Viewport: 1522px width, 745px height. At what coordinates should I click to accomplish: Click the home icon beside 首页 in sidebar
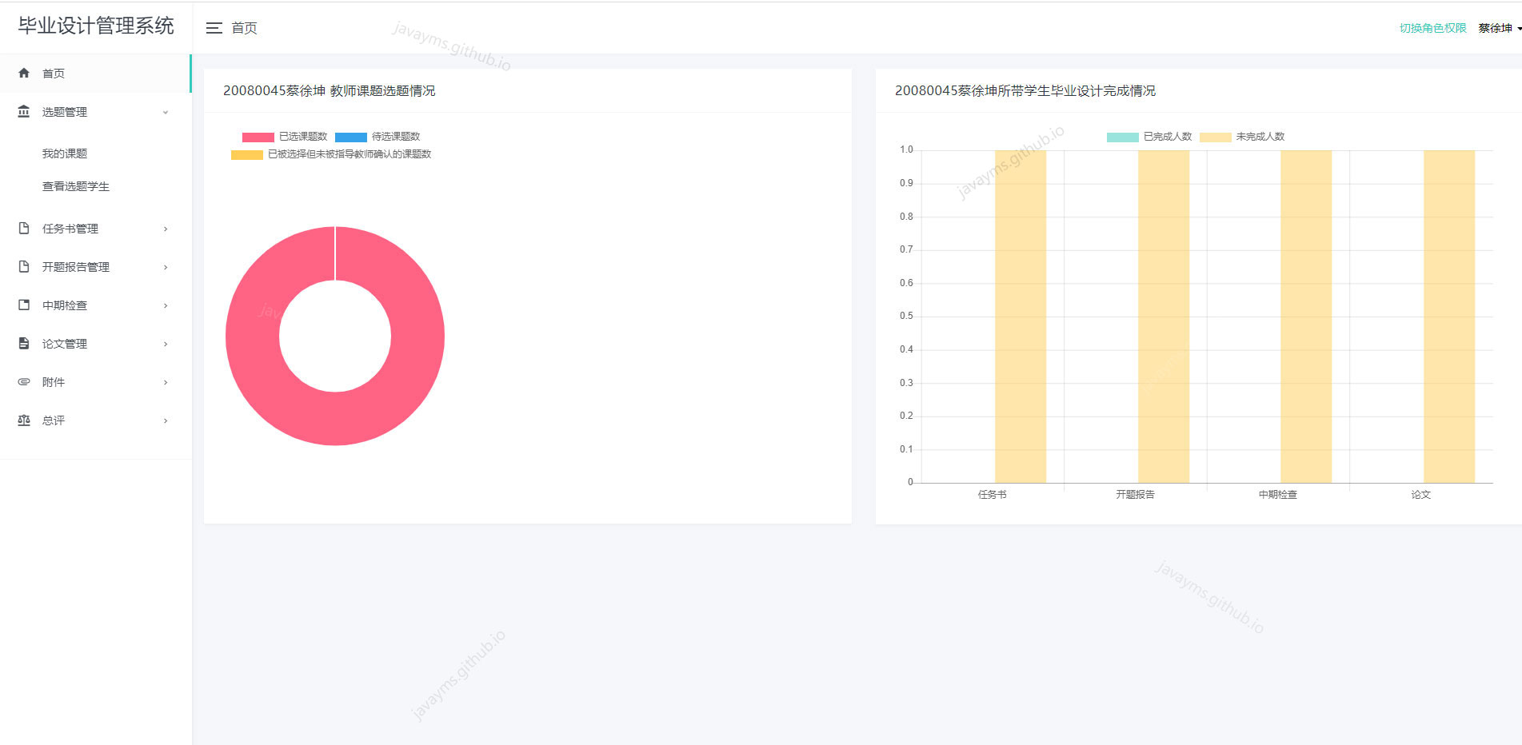point(24,73)
